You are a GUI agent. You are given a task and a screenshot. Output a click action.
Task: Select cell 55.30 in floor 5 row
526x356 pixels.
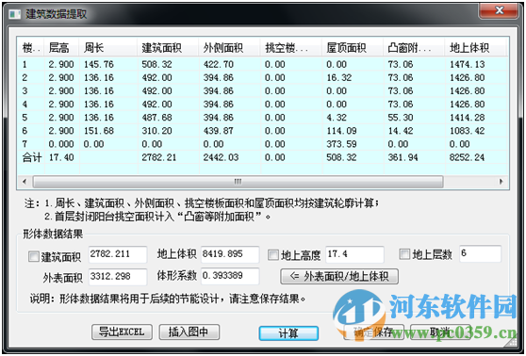pyautogui.click(x=401, y=118)
